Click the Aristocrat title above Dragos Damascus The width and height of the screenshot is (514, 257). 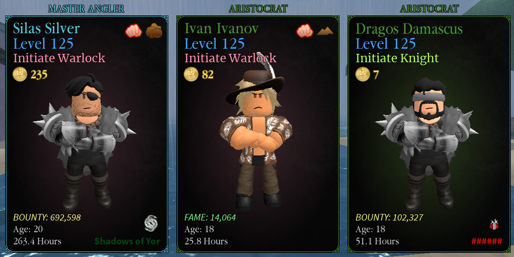click(x=429, y=8)
